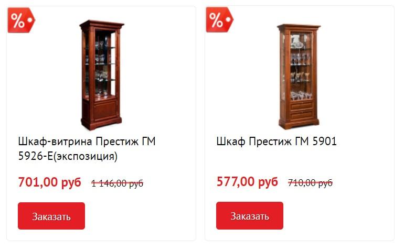Open the Шкаф-витрина Престиж ГМ 5926-Е image
The image size is (404, 250).
(101, 75)
